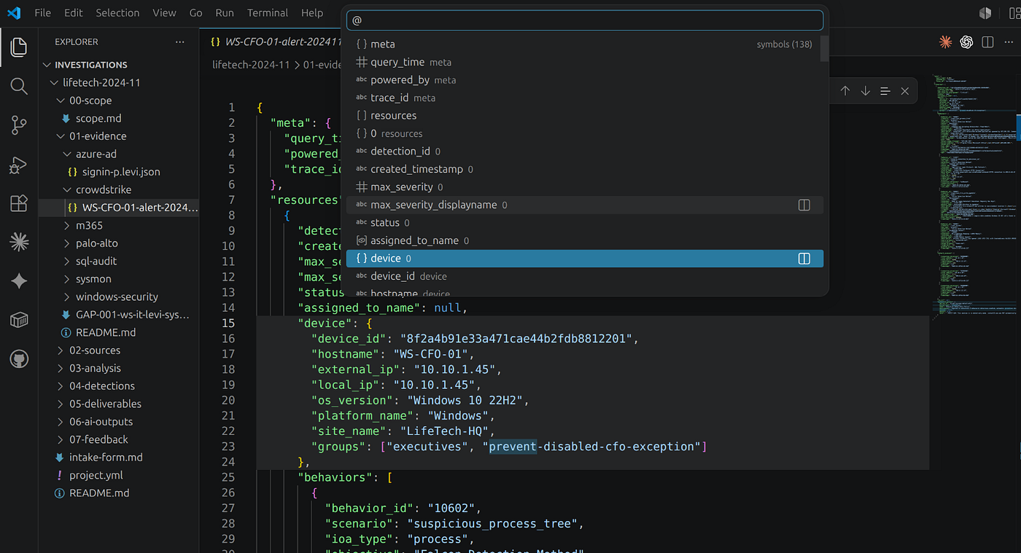Open the View menu
Viewport: 1021px width, 553px height.
click(164, 13)
